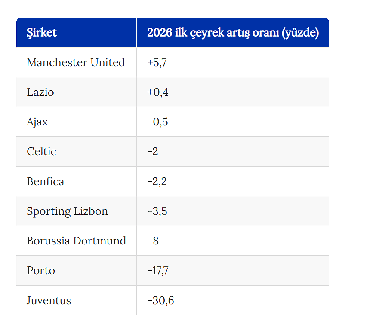The image size is (376, 333).
Task: Select the Borussia Dortmund cell
Action: [76, 241]
